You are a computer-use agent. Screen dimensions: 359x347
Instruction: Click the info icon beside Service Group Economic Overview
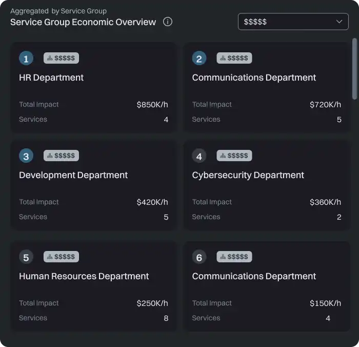pyautogui.click(x=168, y=22)
